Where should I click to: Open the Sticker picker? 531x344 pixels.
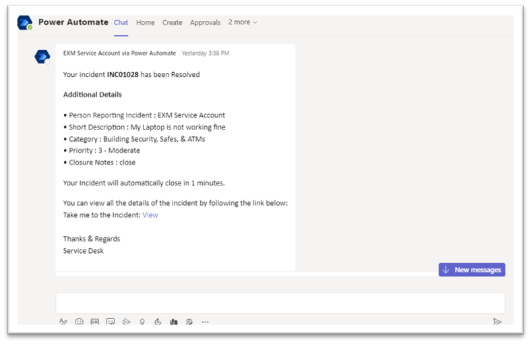click(111, 322)
